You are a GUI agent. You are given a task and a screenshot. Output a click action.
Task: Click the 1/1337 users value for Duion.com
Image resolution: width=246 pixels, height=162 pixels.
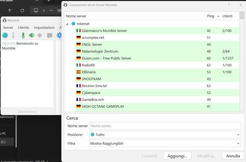click(x=228, y=58)
